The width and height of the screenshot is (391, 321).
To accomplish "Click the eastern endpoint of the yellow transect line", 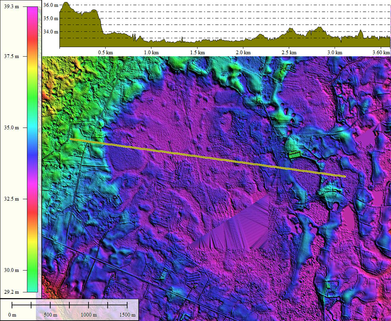I will (345, 177).
